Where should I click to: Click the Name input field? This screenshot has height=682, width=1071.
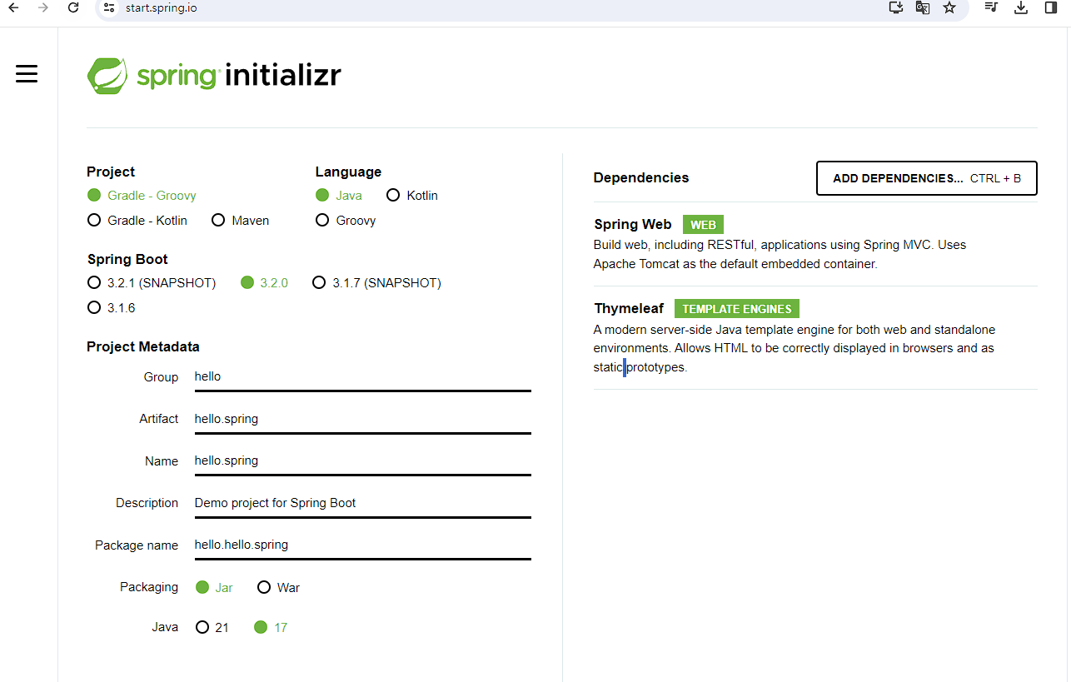point(362,460)
